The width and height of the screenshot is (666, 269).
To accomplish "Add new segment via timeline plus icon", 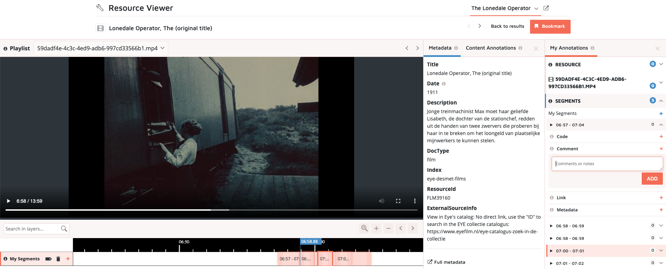I will tap(68, 259).
